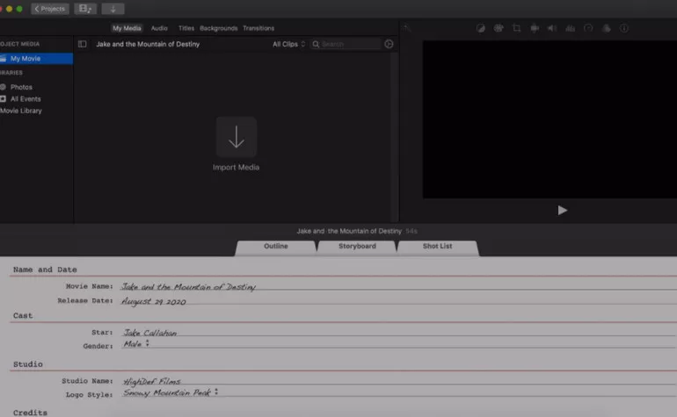Open the media library list button

[85, 9]
